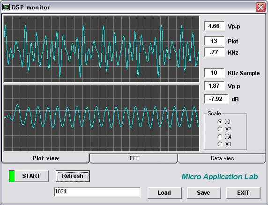Click the START button
Viewport: 268px width, 205px height.
pos(29,176)
